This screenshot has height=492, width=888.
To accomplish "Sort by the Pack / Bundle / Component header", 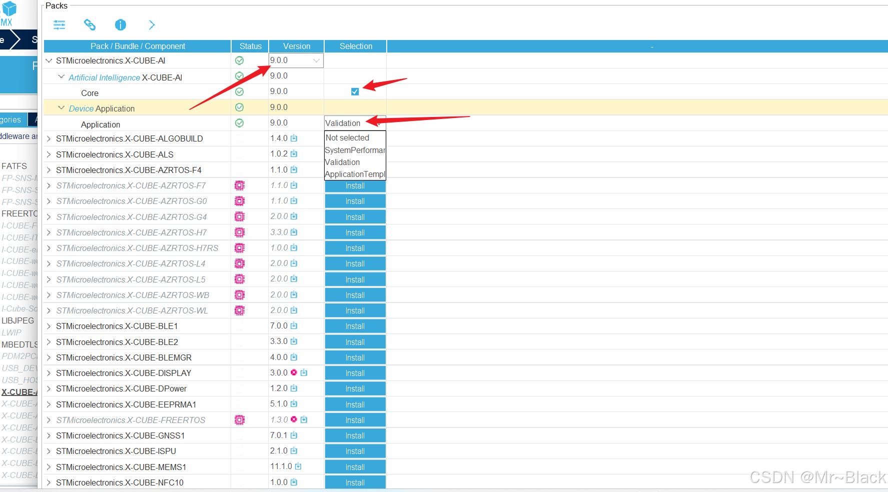I will pos(138,46).
